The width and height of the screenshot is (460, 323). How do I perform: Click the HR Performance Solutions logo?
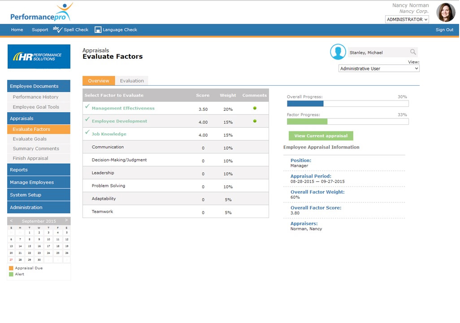(39, 57)
